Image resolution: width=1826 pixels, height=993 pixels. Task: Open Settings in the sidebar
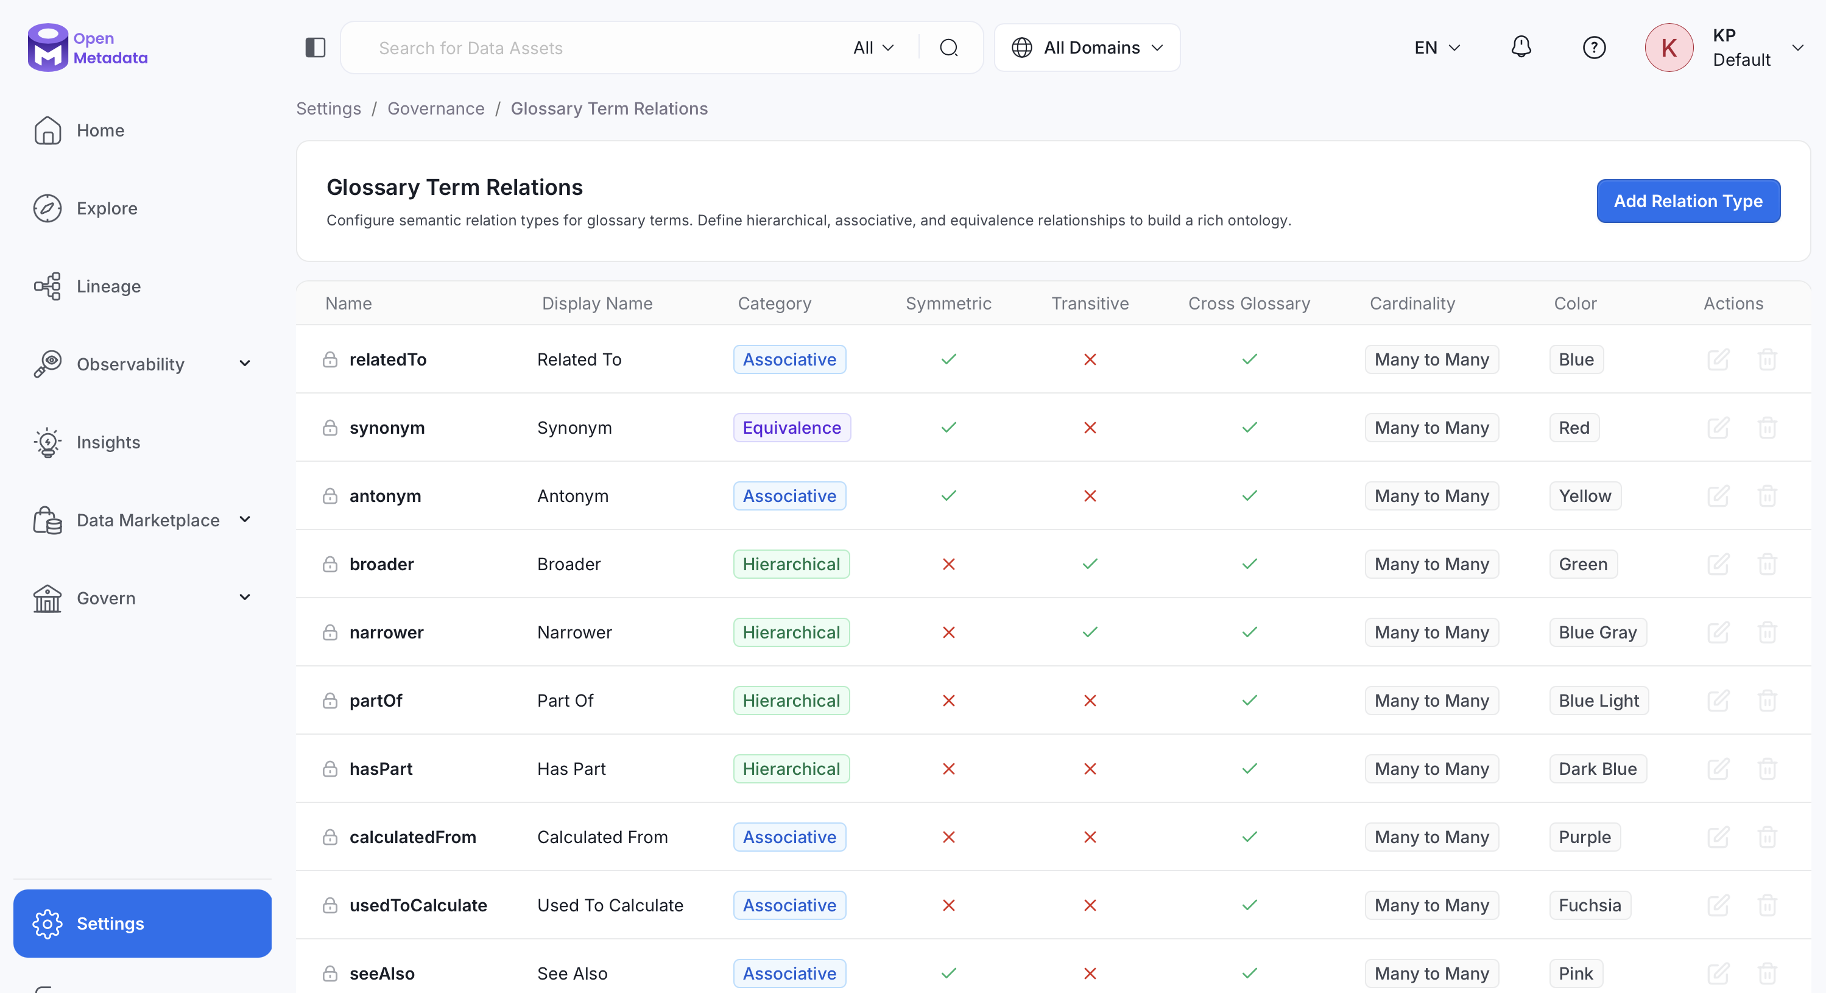(142, 924)
